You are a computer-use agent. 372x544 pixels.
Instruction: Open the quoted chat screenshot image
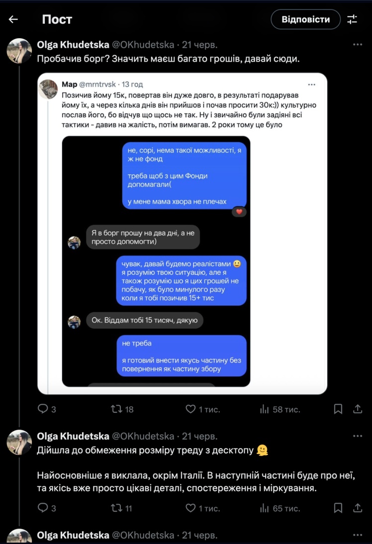tap(156, 261)
